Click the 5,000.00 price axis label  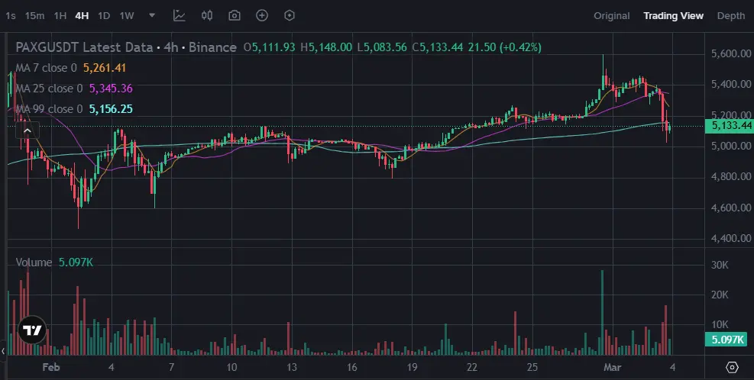(730, 146)
